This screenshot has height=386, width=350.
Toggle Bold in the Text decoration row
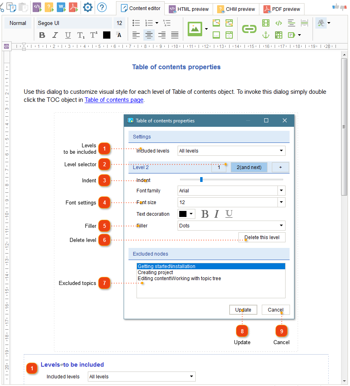(205, 214)
